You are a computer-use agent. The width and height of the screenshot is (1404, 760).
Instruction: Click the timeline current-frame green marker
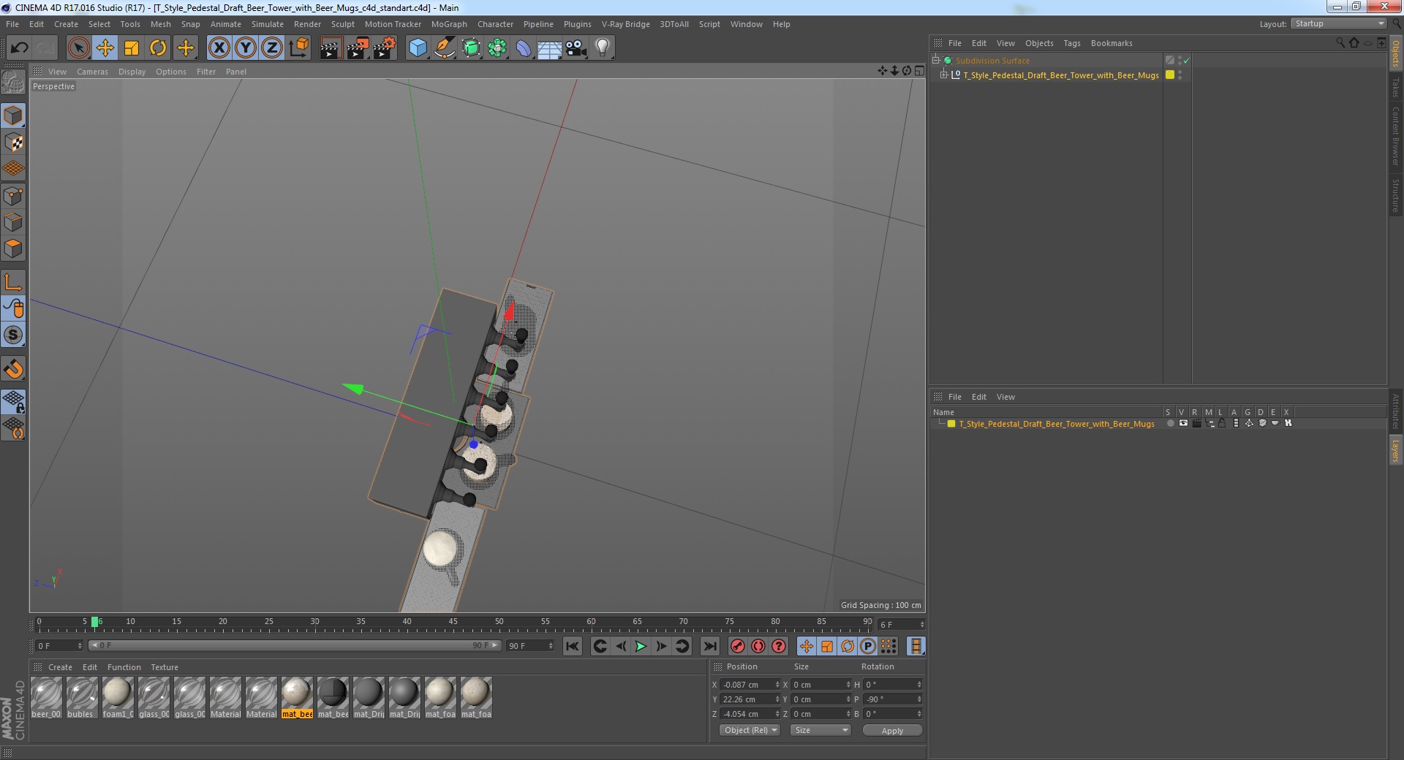click(94, 622)
